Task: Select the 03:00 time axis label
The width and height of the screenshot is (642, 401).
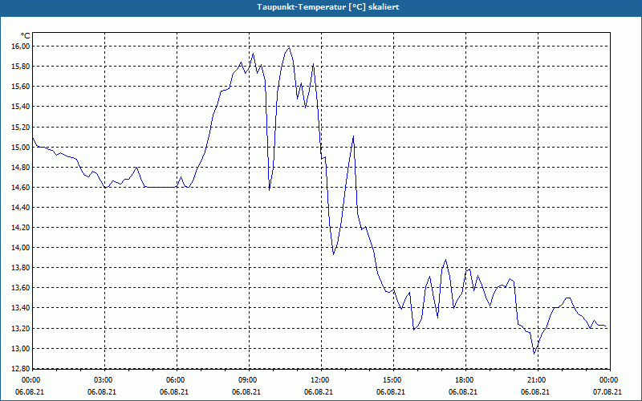Action: point(102,380)
